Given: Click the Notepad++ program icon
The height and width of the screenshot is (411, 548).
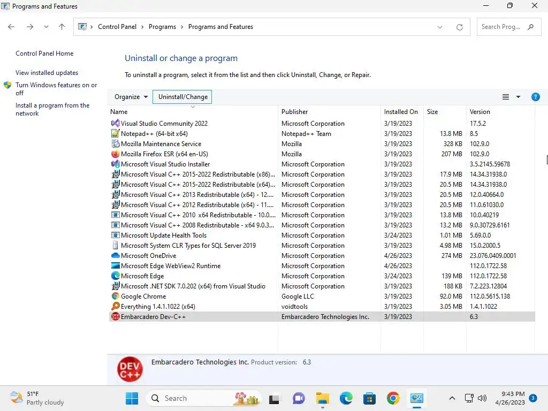Looking at the screenshot, I should point(115,133).
